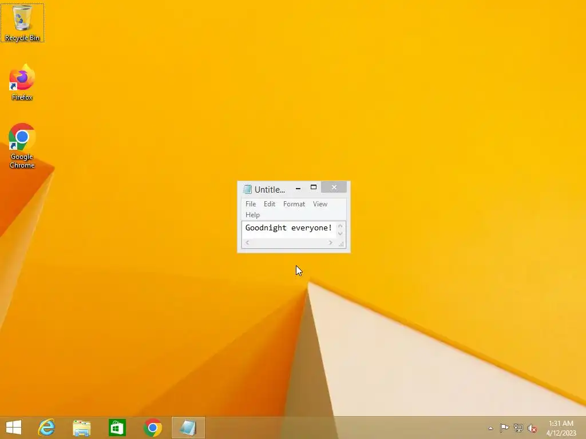The image size is (586, 439).
Task: Open the Windows Store taskbar icon
Action: pyautogui.click(x=117, y=428)
